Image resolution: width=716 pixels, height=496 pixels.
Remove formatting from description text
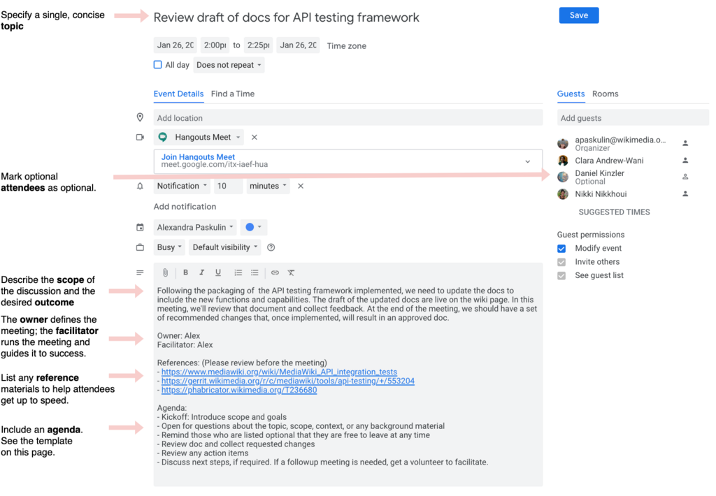[291, 272]
